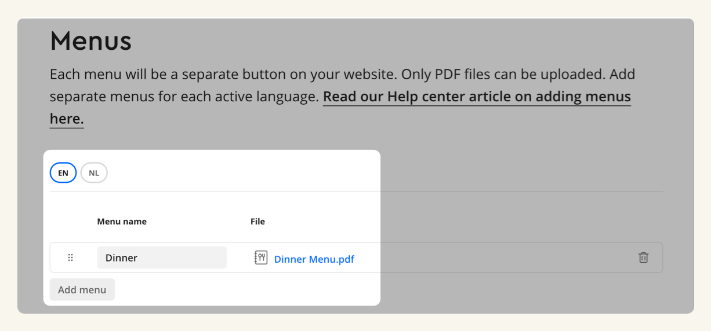Click the Add menu button
Viewport: 711px width, 331px height.
[82, 289]
